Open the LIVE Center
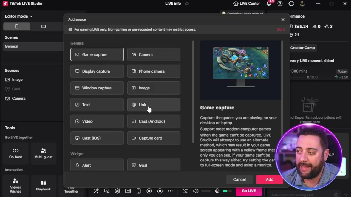Screen dimensions: 351x197 click(x=247, y=4)
